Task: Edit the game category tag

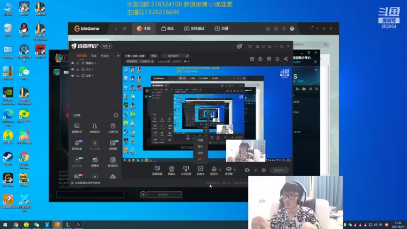Action: [x=140, y=62]
